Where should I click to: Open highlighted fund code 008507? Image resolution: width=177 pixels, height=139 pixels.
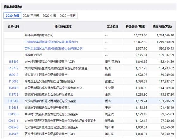(x=13, y=101)
